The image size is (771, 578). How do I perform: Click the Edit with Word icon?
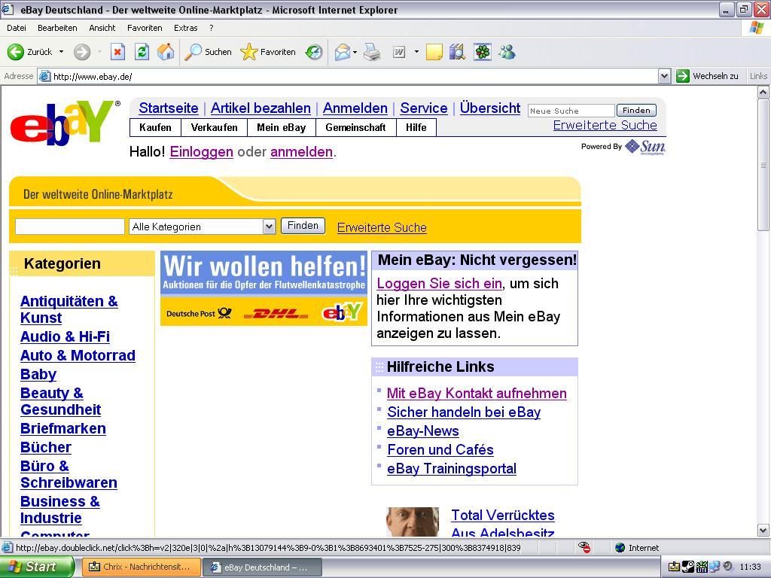click(399, 52)
